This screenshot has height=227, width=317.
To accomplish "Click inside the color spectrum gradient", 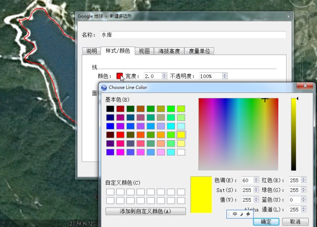I will pyautogui.click(x=238, y=134).
